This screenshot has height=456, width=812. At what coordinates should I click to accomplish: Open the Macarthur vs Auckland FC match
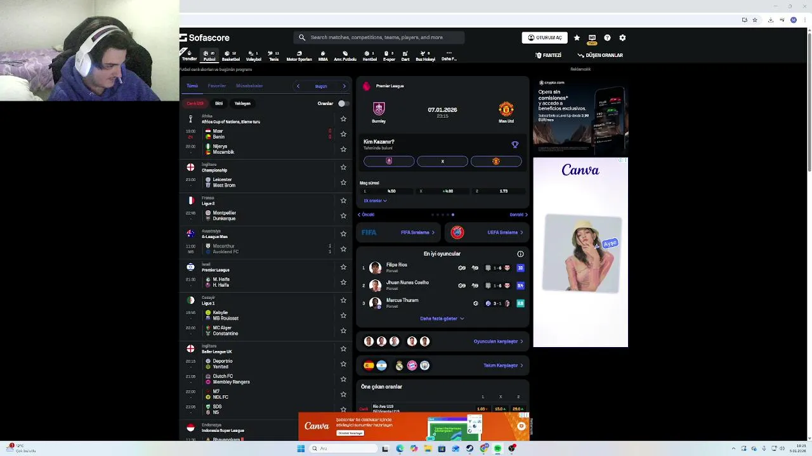coord(266,249)
